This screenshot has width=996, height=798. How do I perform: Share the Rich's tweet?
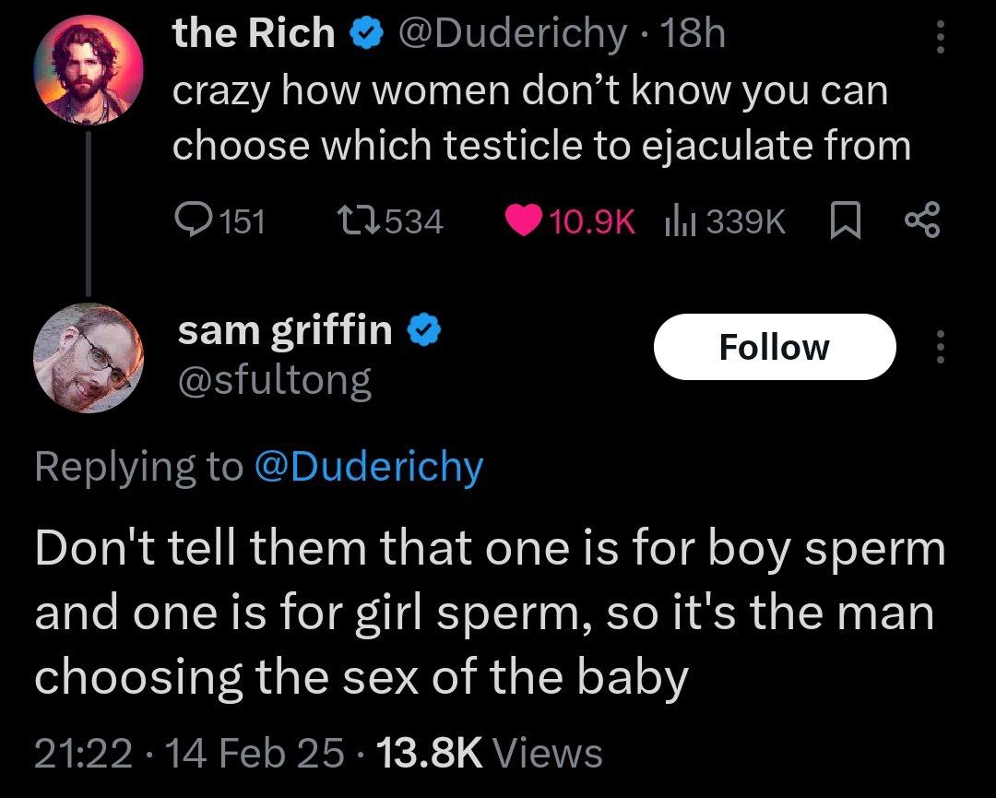coord(921,220)
